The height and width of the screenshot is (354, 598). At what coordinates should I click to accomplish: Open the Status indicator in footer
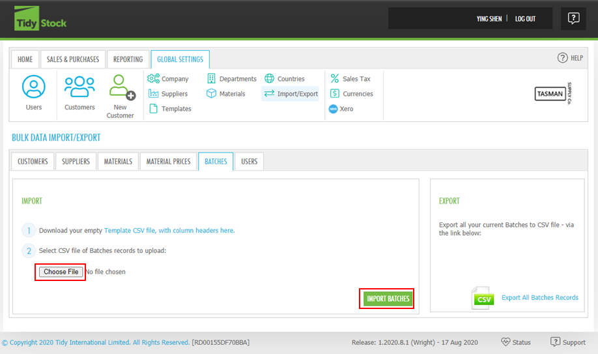(516, 342)
